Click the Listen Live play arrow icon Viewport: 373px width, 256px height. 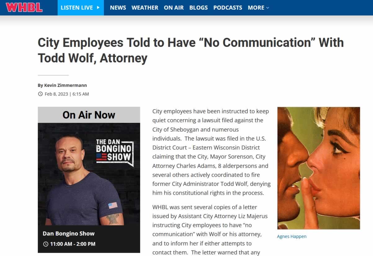[x=98, y=7]
